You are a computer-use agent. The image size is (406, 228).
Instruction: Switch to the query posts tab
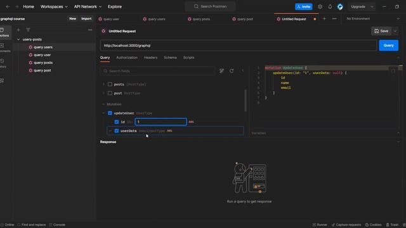pos(199,19)
